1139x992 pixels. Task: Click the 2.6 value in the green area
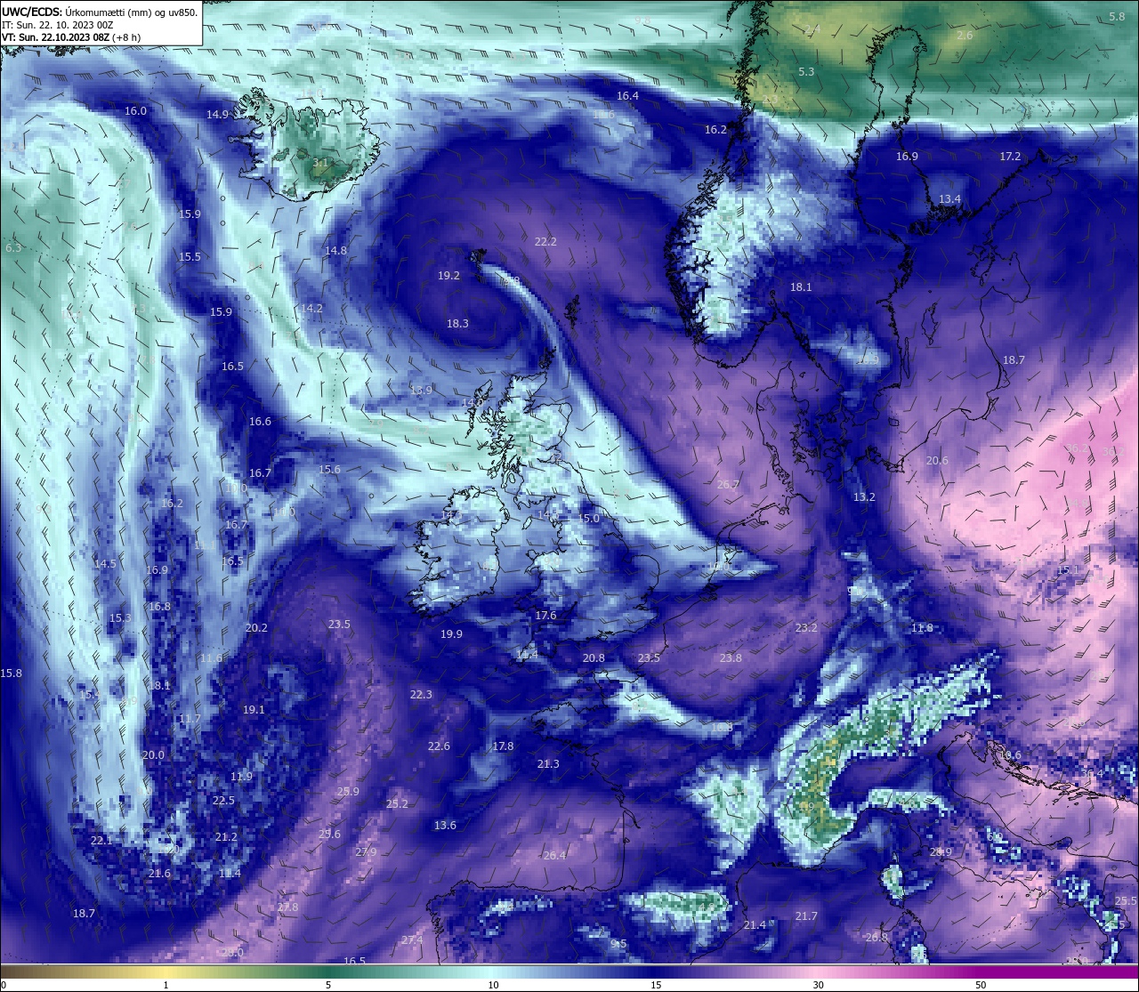click(965, 36)
